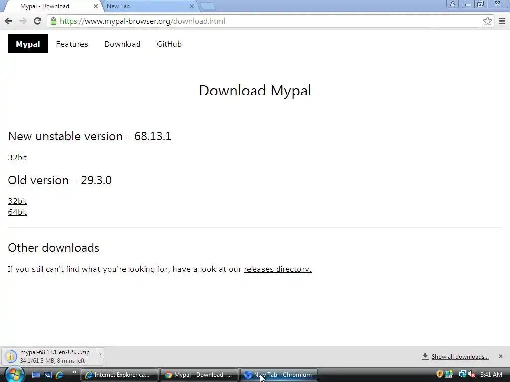Open the releases directory link
This screenshot has width=510, height=382.
[277, 269]
